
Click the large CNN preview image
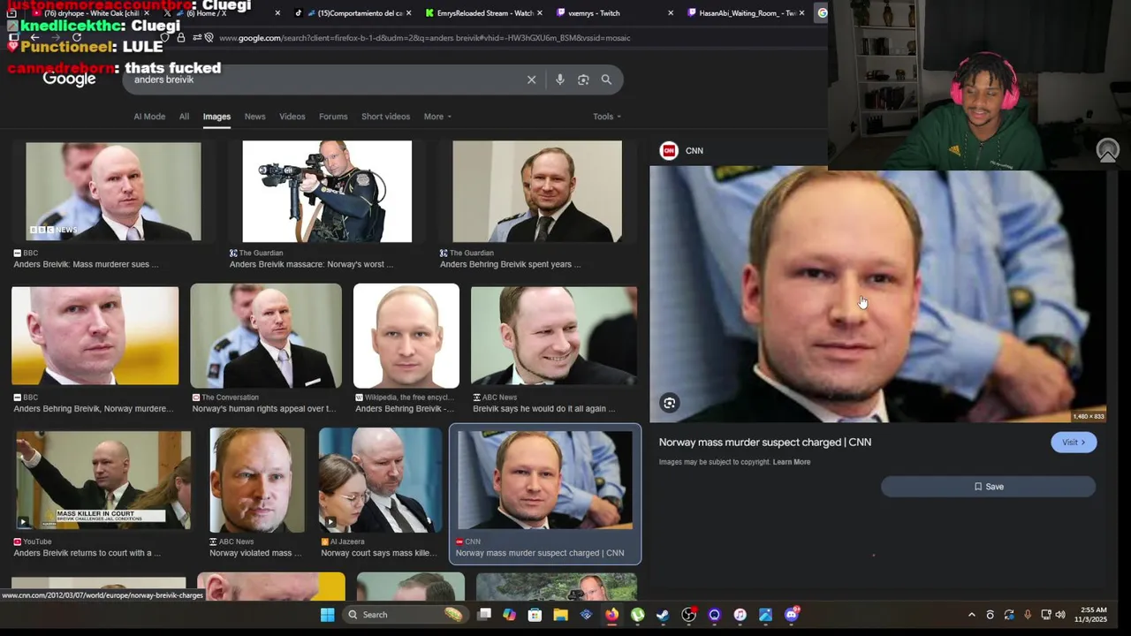(x=877, y=294)
